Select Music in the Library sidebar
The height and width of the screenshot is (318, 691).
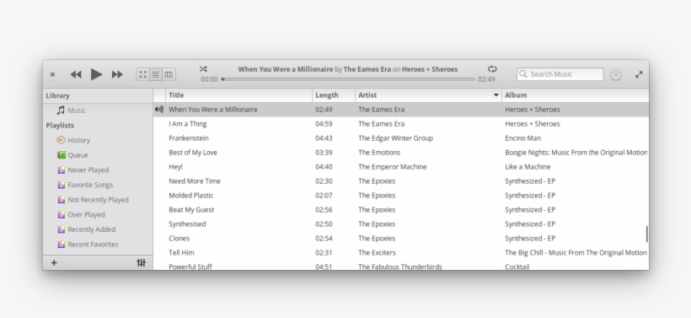click(98, 110)
